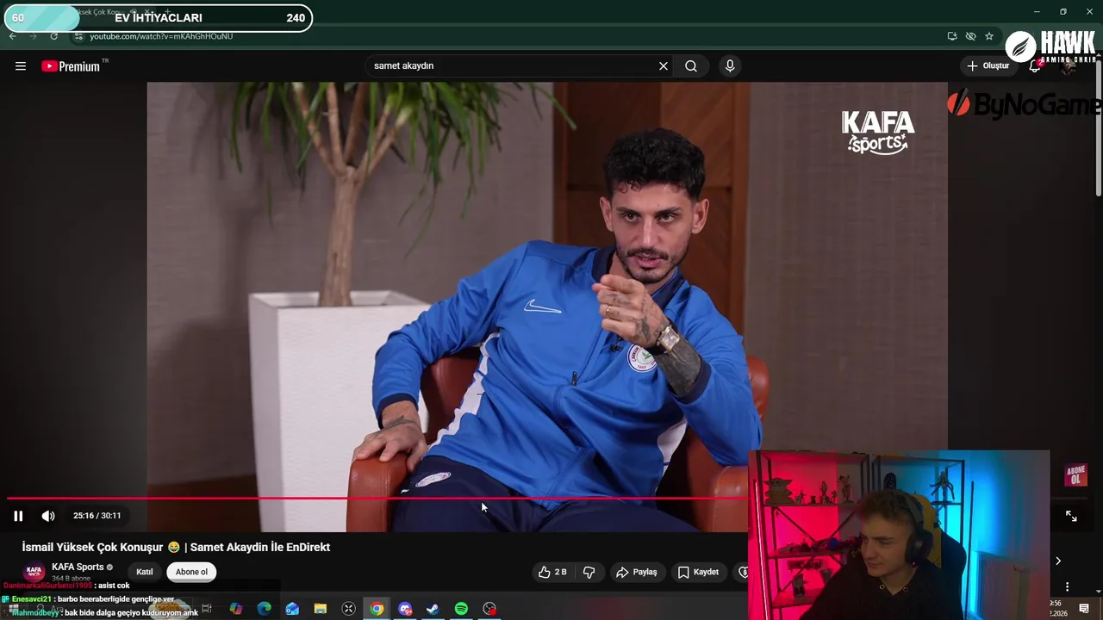Image resolution: width=1103 pixels, height=620 pixels.
Task: Click the Katıl join button
Action: 145,572
